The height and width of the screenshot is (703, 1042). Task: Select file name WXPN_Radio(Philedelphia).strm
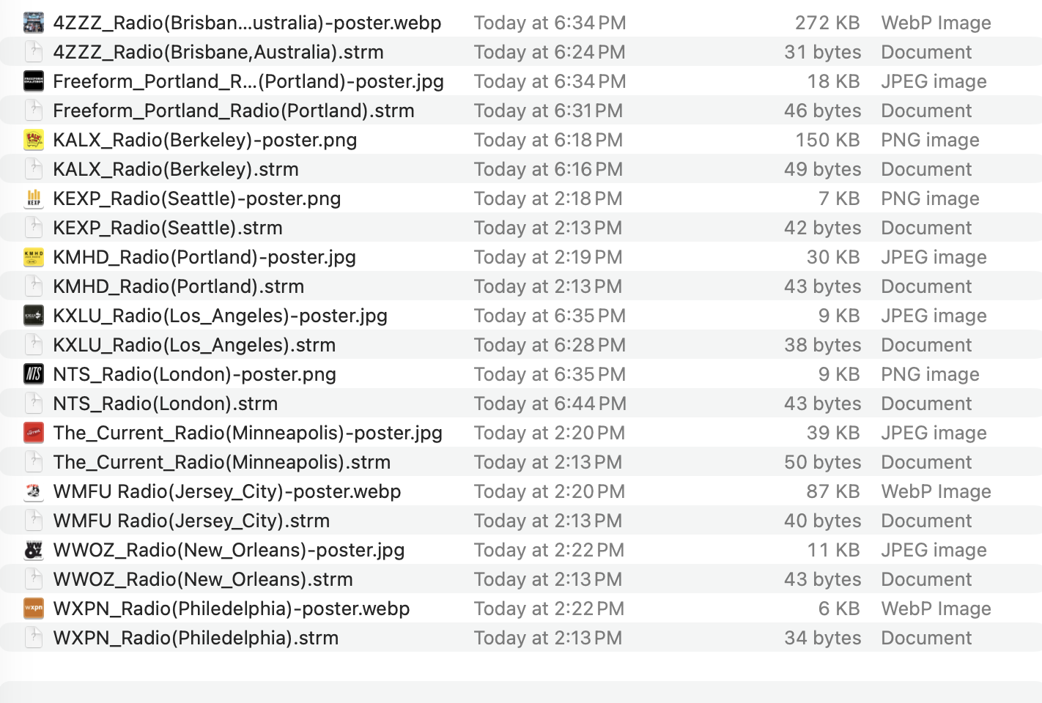coord(196,638)
